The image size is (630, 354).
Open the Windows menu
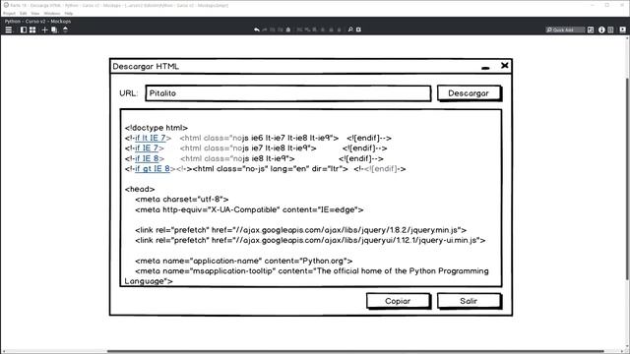pyautogui.click(x=52, y=13)
